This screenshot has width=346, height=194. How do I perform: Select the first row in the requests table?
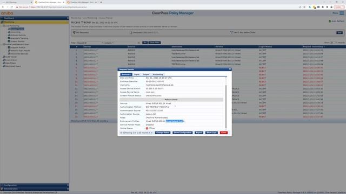[208, 50]
